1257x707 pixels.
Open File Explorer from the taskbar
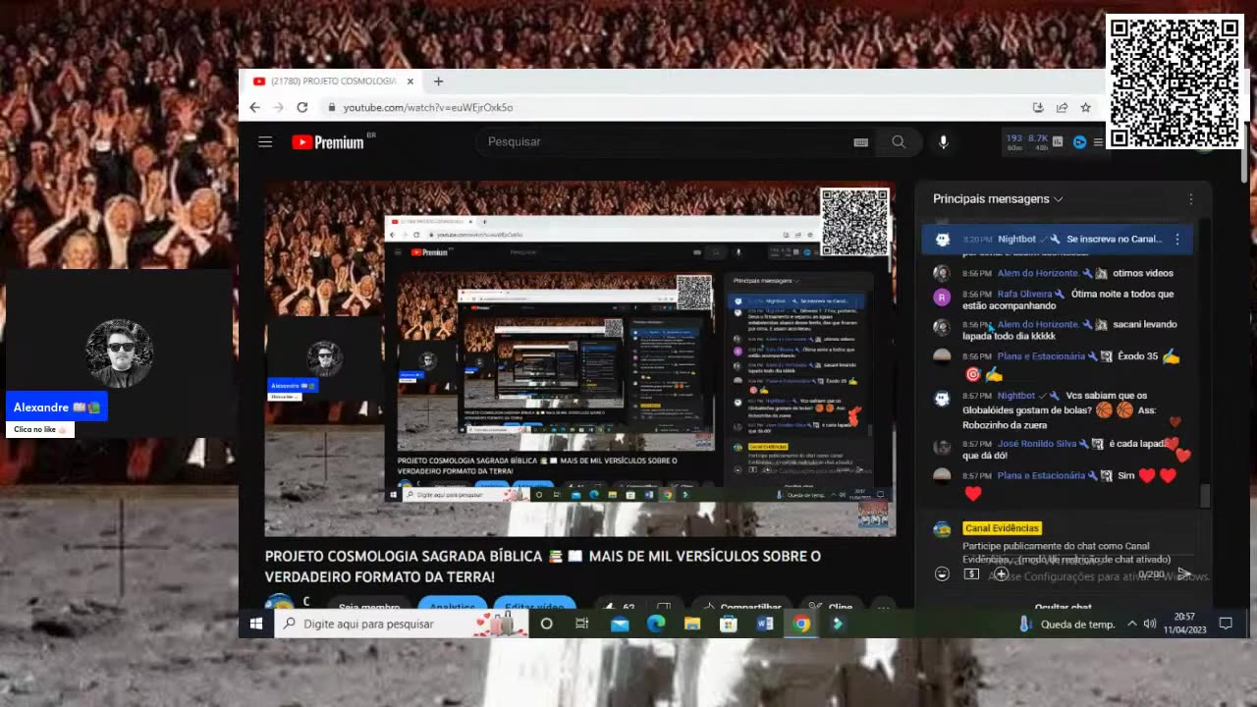[692, 624]
